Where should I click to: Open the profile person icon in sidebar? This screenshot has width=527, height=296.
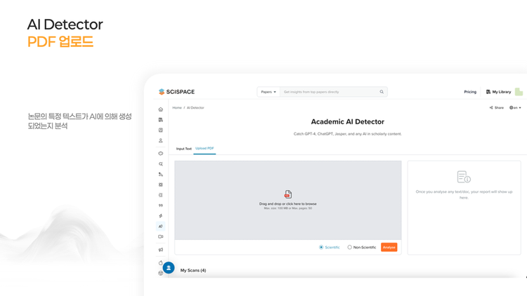[161, 140]
